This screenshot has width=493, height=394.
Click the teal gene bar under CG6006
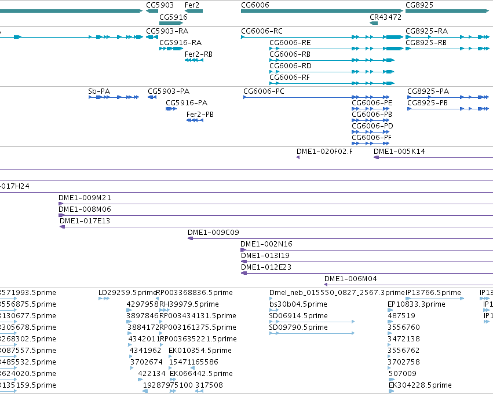(322, 11)
